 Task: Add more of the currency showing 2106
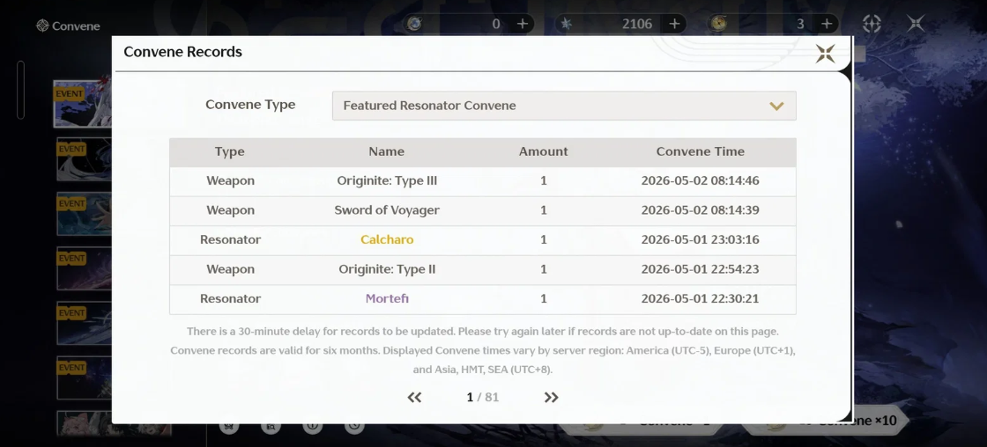coord(675,24)
